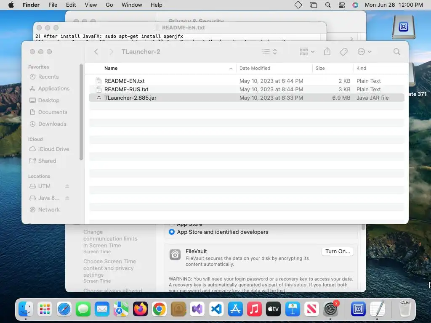Open the Go menu
The width and height of the screenshot is (431, 323).
(x=109, y=5)
